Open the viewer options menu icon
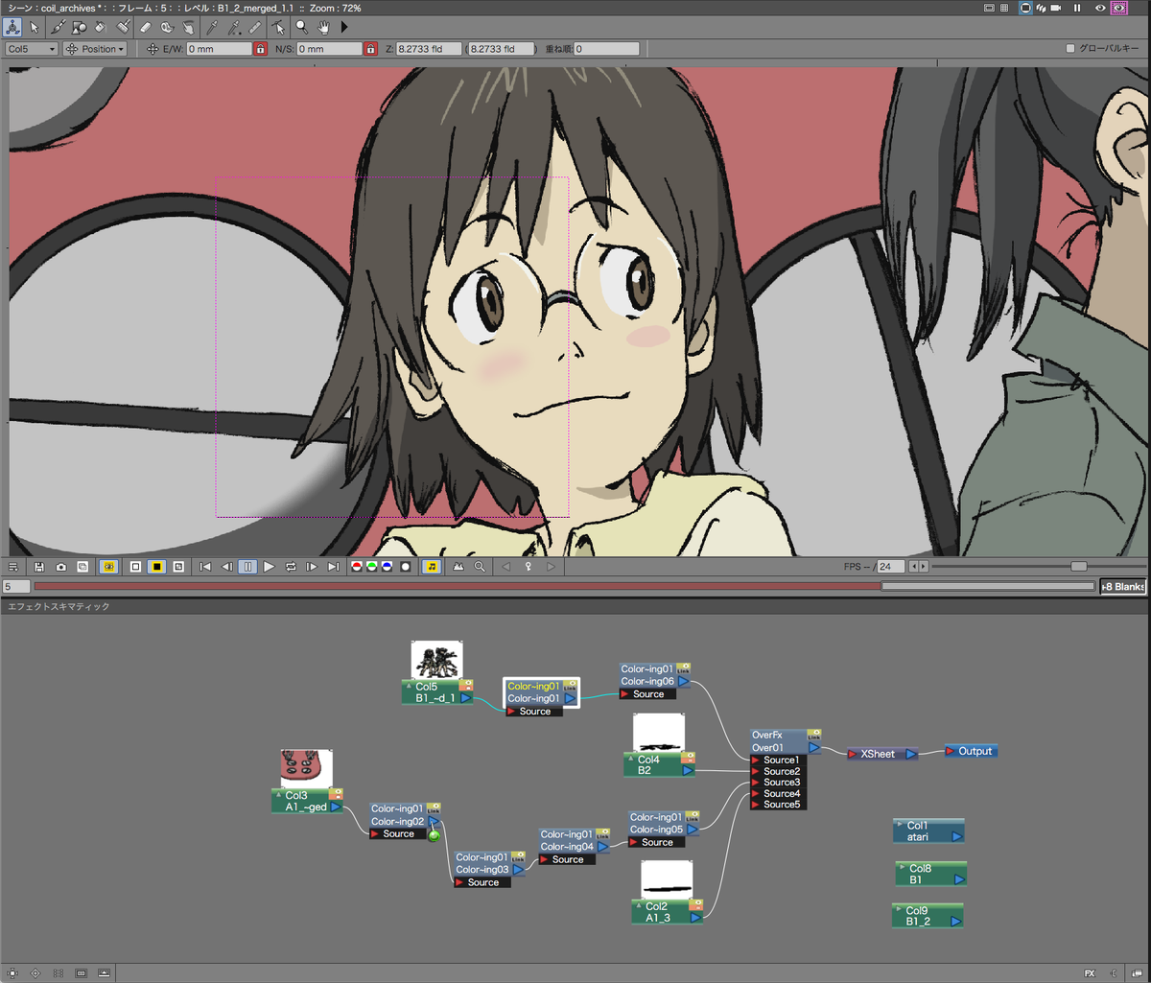1151x983 pixels. coord(14,567)
